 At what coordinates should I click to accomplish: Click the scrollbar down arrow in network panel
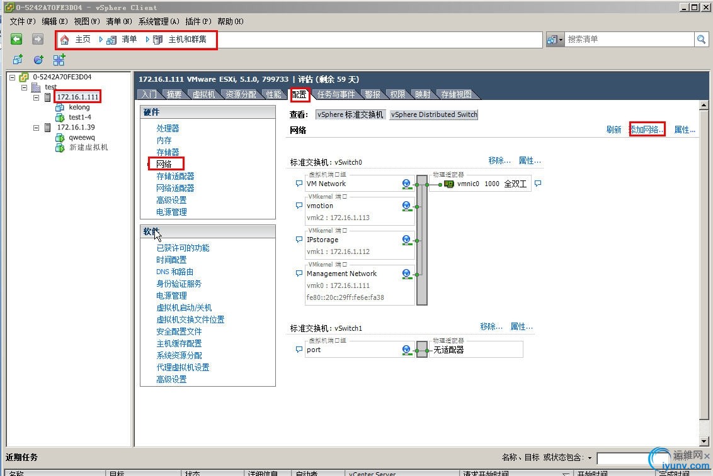point(704,441)
